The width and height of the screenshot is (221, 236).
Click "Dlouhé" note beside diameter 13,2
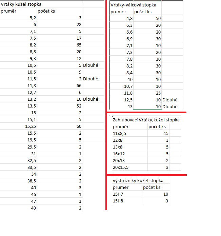pyautogui.click(x=91, y=99)
